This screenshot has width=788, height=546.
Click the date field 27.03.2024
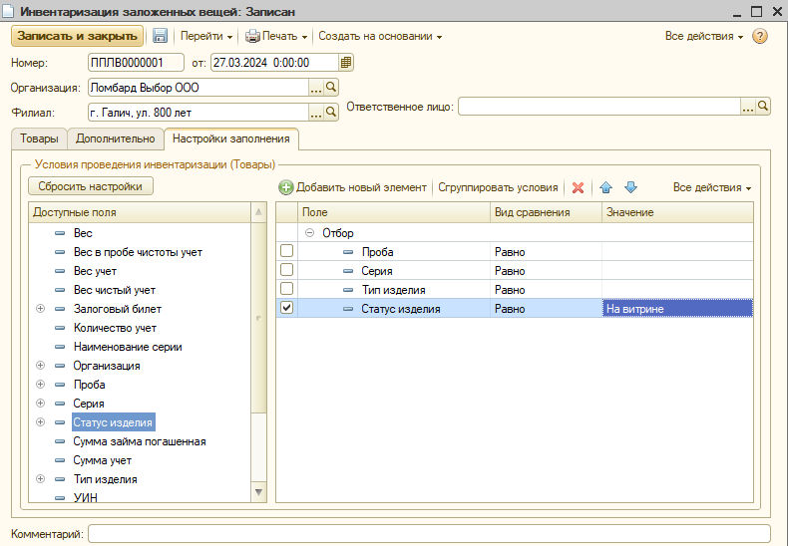pyautogui.click(x=274, y=63)
